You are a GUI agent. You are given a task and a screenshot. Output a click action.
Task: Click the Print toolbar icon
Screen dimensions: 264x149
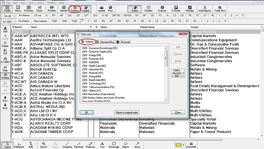(111, 8)
